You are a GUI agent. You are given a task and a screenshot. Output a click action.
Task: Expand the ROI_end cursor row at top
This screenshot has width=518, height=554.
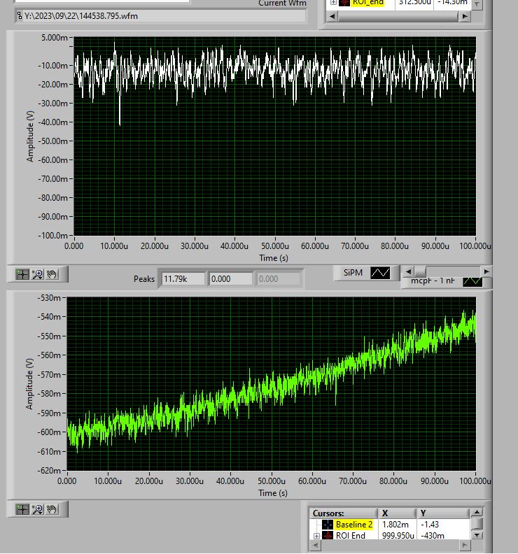pos(333,2)
